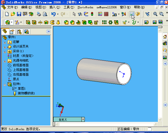Open the Undo dropdown arrow

click(58, 14)
